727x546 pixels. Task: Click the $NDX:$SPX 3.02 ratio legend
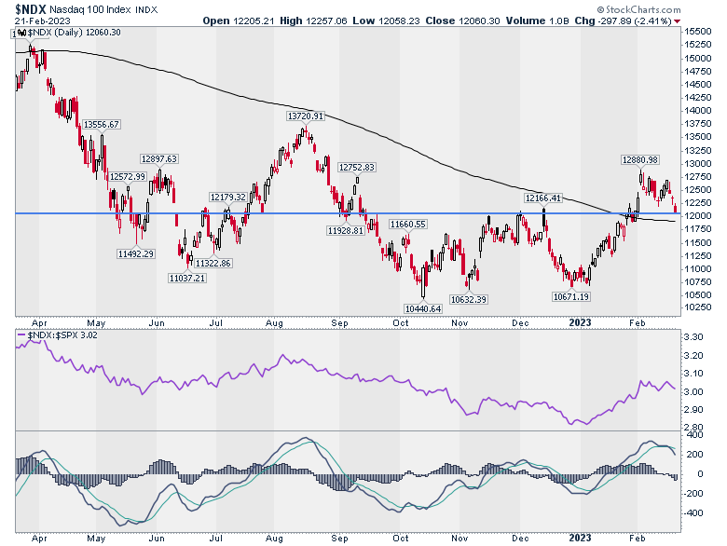58,335
